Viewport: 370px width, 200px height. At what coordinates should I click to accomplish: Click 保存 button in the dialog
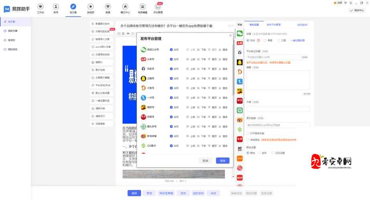click(x=223, y=161)
